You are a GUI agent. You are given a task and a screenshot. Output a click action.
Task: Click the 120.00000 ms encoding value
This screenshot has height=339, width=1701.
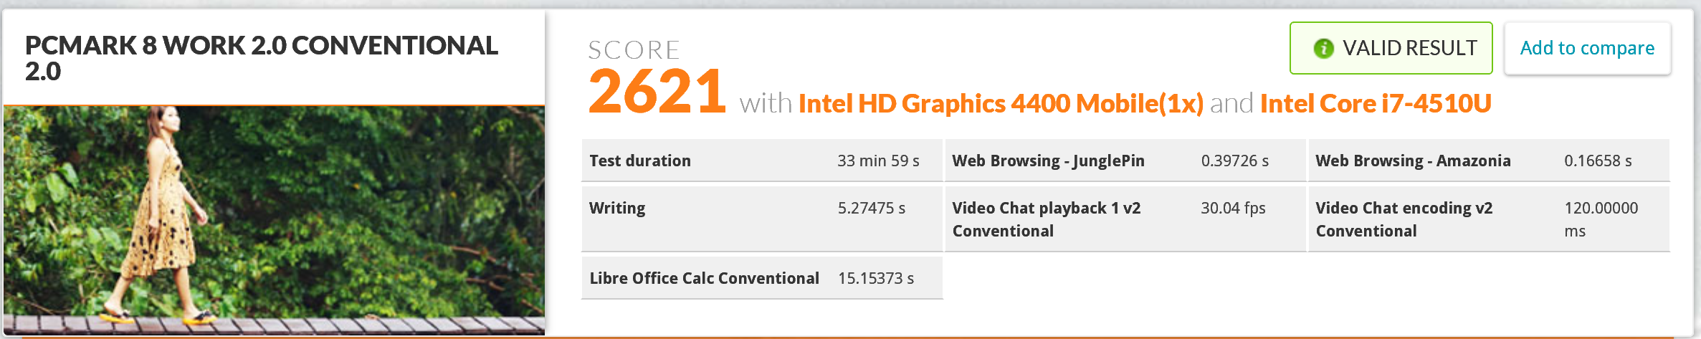click(x=1601, y=219)
